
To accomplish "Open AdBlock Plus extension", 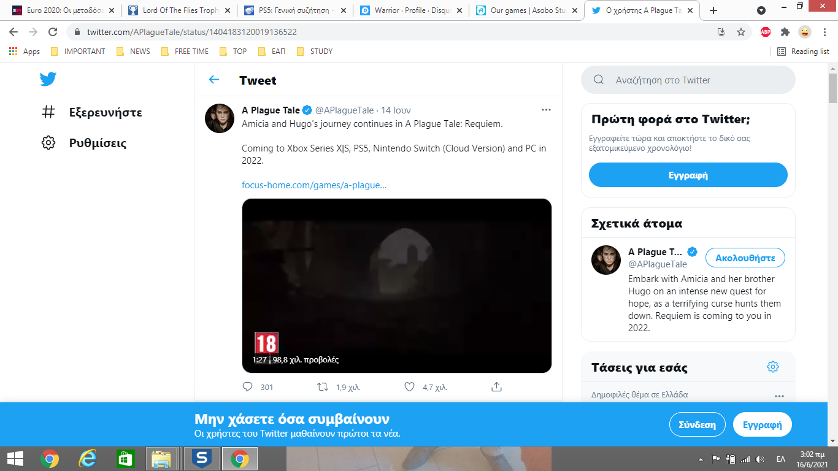I will [x=766, y=32].
